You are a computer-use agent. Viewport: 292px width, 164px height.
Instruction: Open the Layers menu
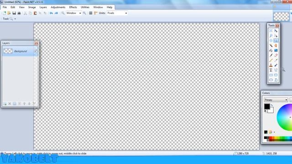[x=43, y=7]
